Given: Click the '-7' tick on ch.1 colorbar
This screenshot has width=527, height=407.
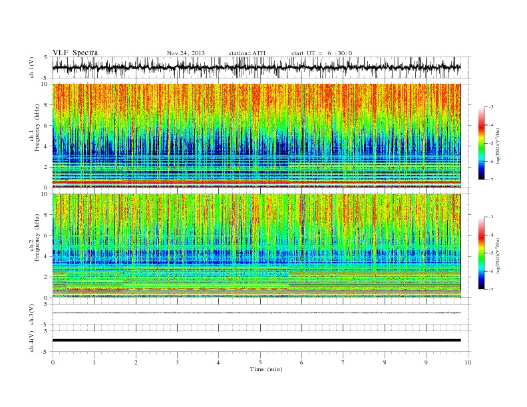Looking at the screenshot, I should [491, 180].
